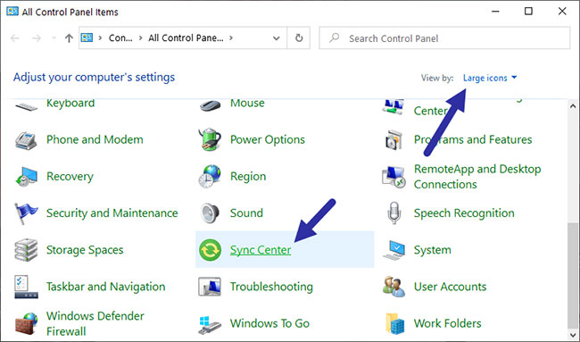Open the User Accounts people icon

(394, 287)
